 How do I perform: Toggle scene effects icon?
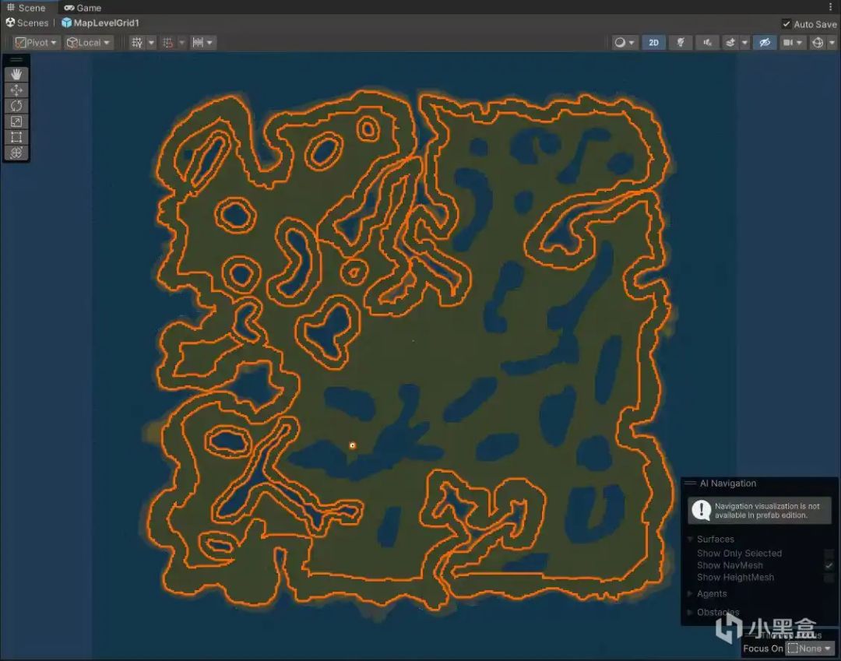[730, 42]
